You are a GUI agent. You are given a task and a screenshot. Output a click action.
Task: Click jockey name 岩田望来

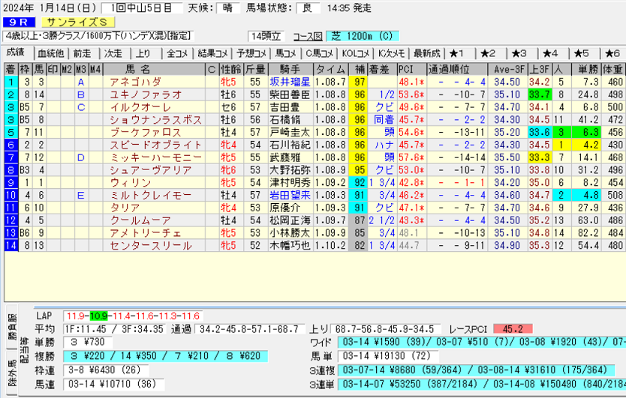289,194
